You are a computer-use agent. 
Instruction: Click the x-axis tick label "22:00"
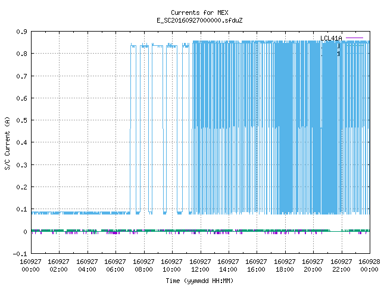pyautogui.click(x=341, y=269)
